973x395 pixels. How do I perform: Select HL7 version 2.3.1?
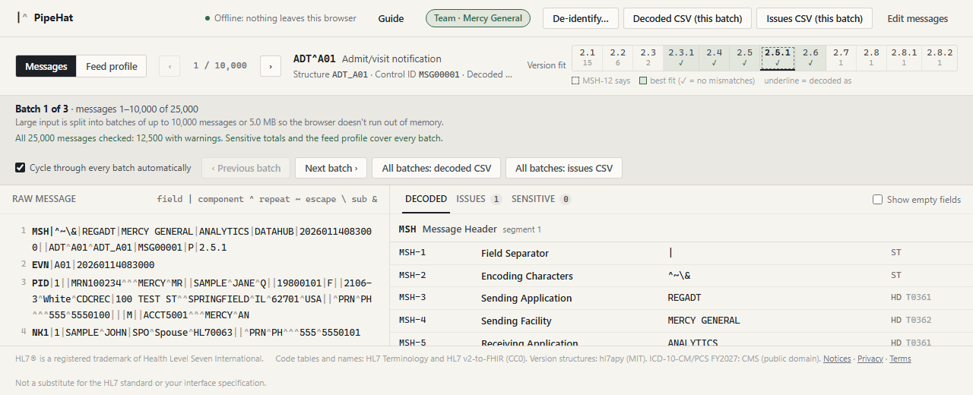pyautogui.click(x=681, y=58)
